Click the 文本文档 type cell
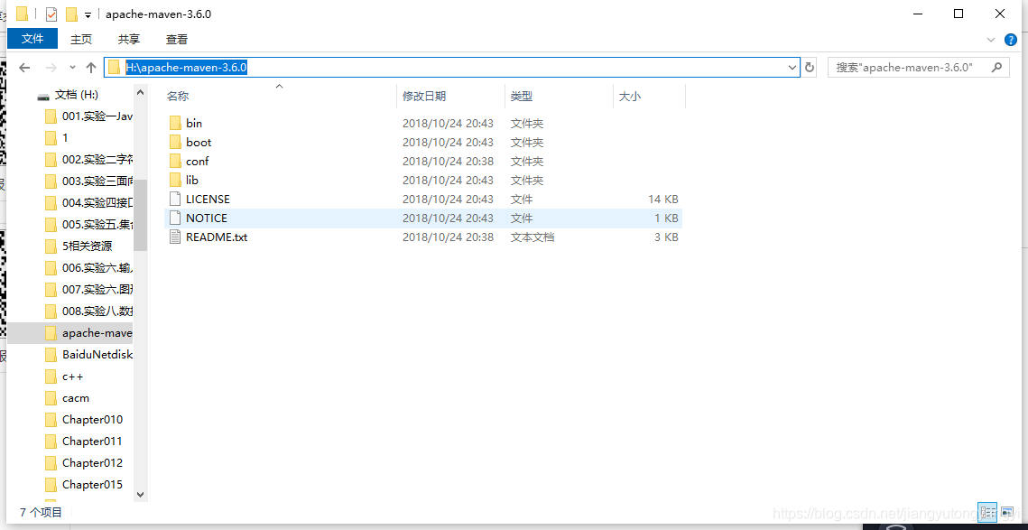This screenshot has width=1028, height=530. pos(533,237)
